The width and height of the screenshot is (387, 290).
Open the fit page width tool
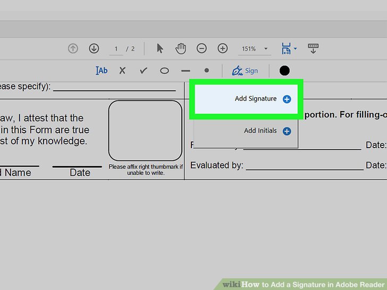[287, 48]
